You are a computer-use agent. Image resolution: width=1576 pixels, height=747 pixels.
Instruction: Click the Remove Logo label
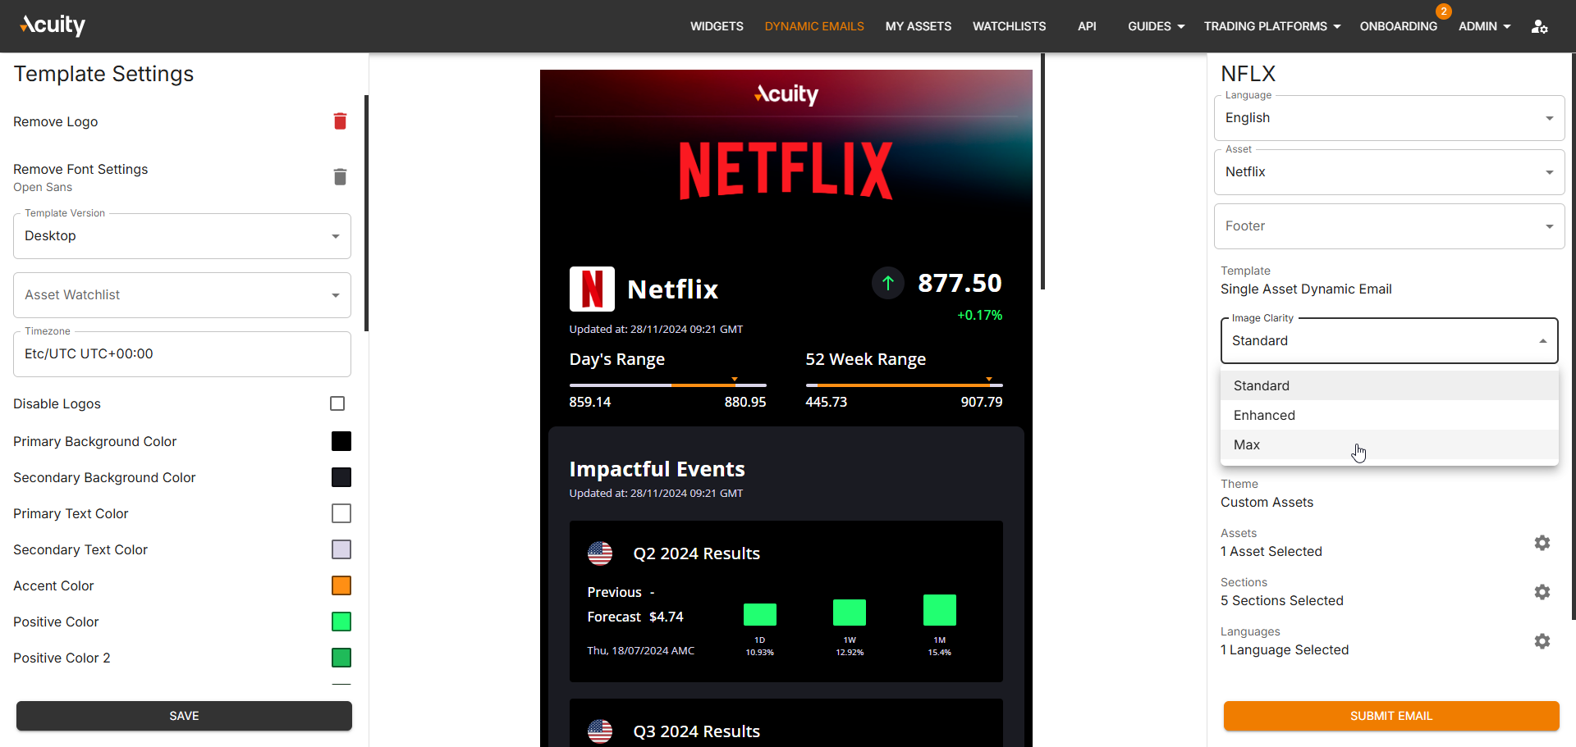click(x=56, y=121)
